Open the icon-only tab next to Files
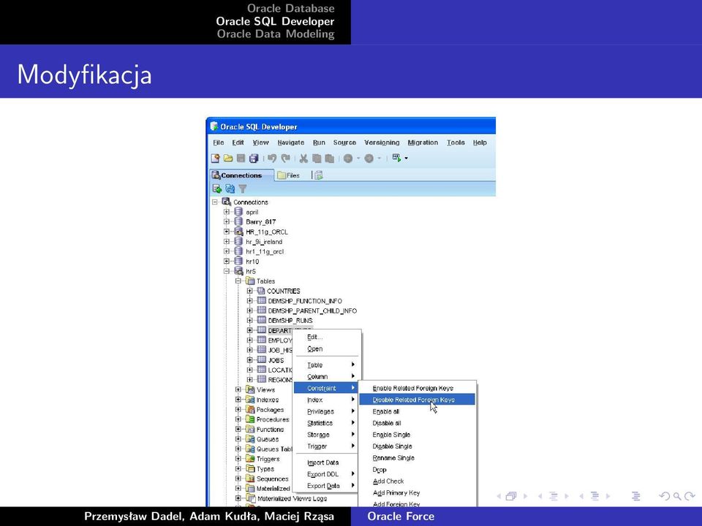Screen dimensions: 702x526 tap(318, 175)
